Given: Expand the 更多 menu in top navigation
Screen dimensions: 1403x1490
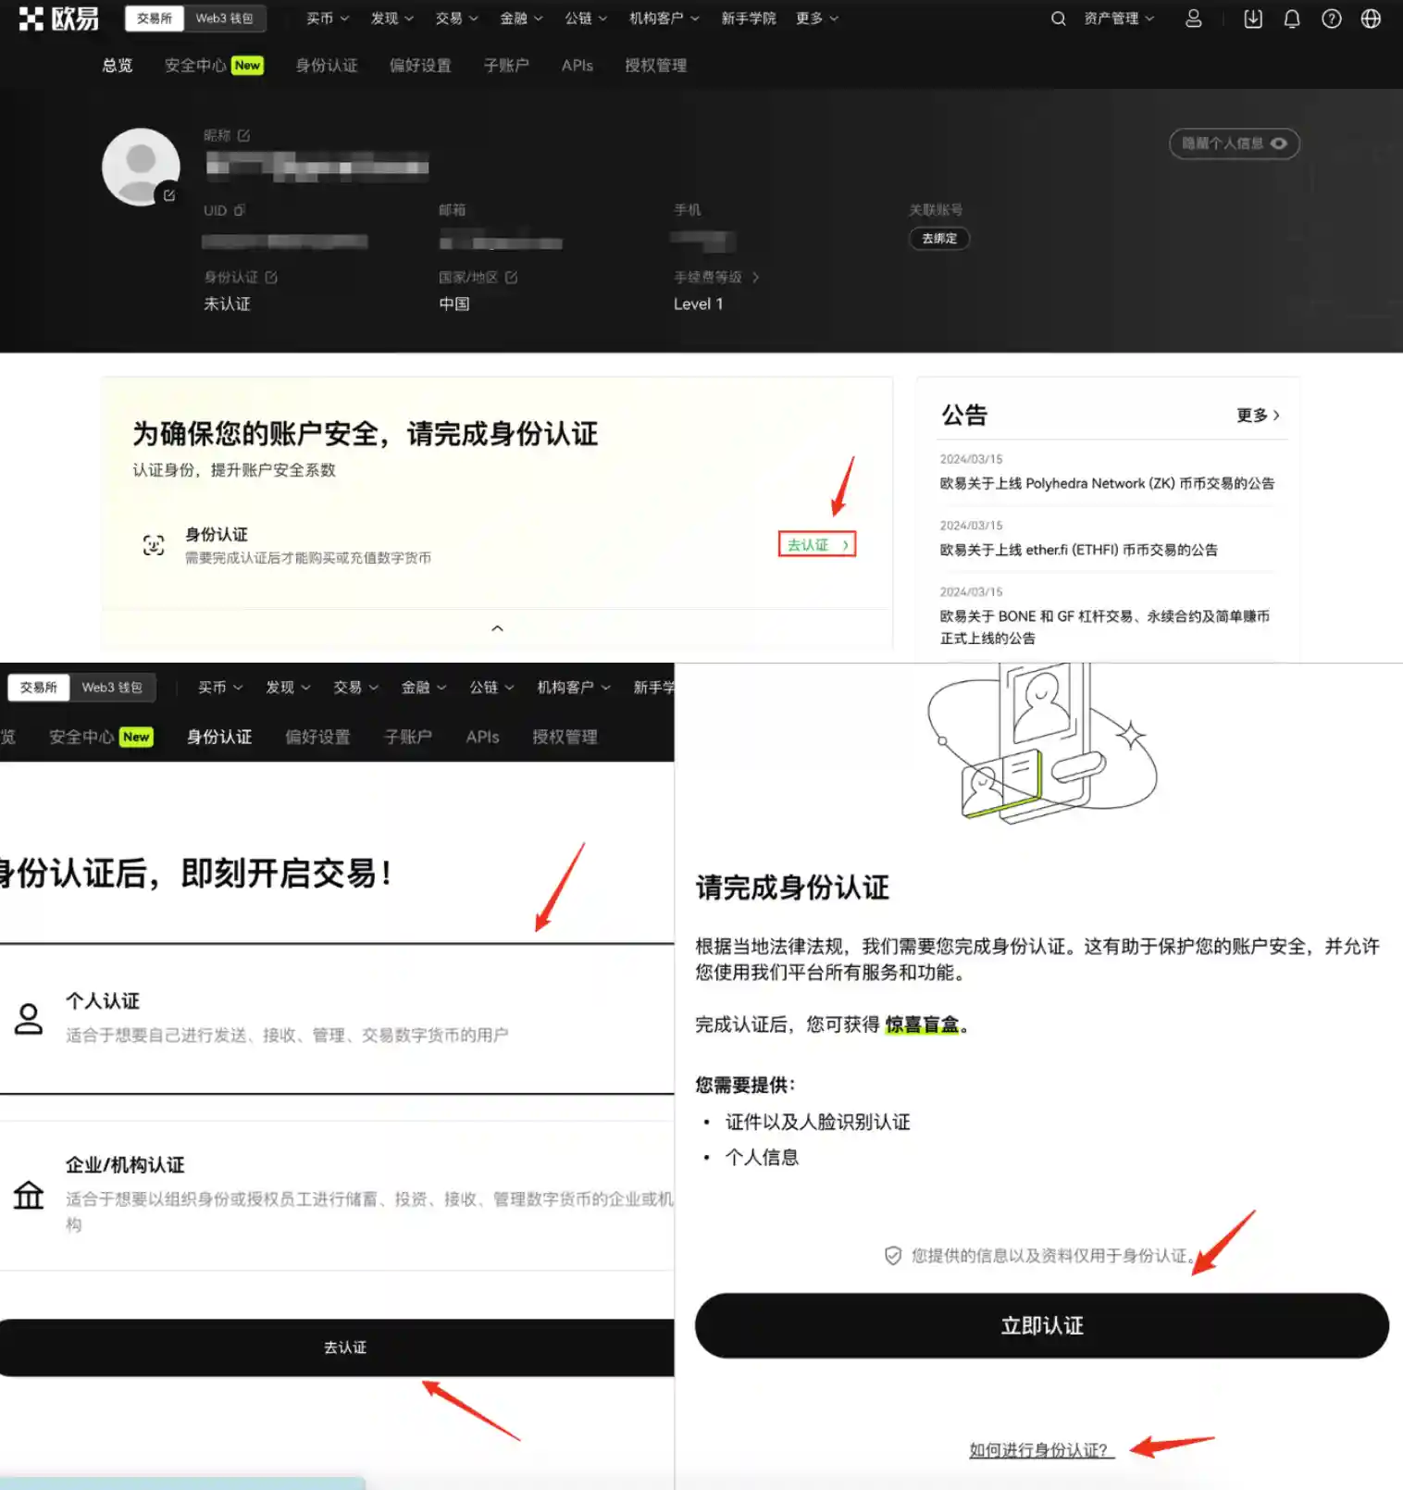Looking at the screenshot, I should point(817,19).
